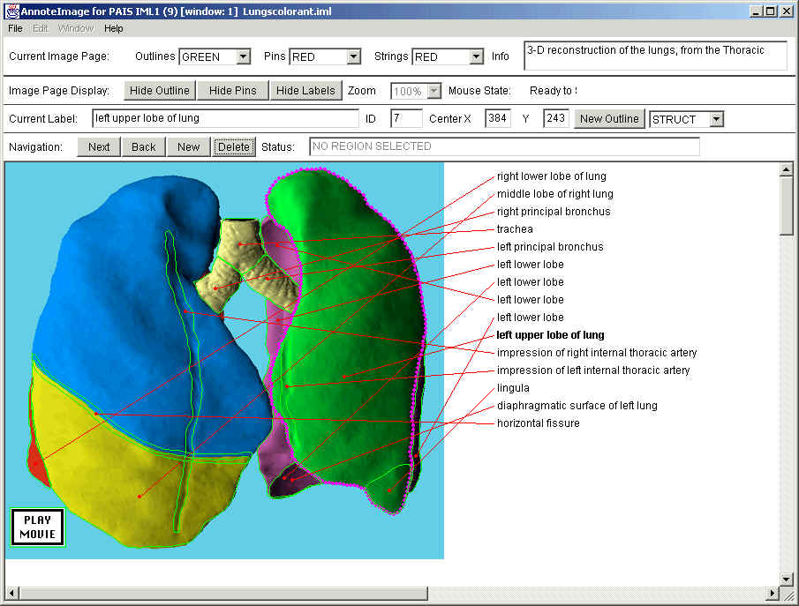This screenshot has width=799, height=606.
Task: Click the New Outline button
Action: coord(609,118)
